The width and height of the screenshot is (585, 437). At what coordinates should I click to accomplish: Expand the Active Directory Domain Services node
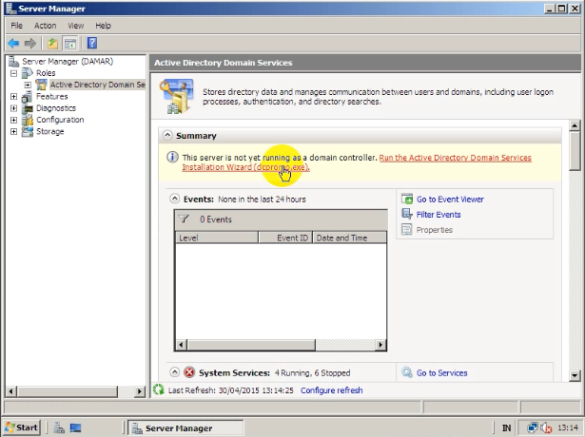click(28, 85)
